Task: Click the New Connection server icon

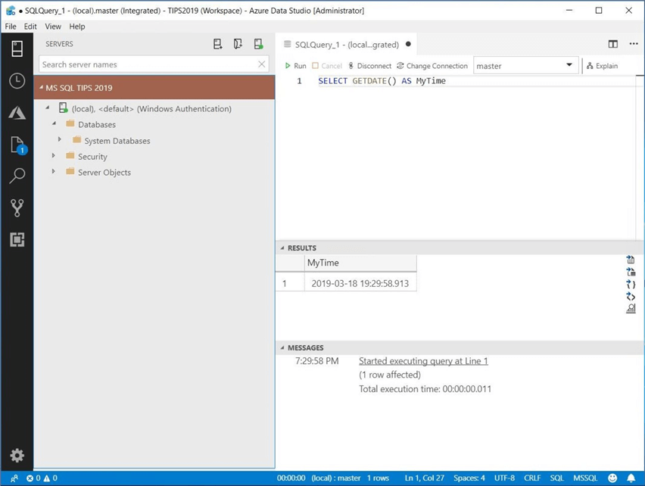Action: point(217,44)
